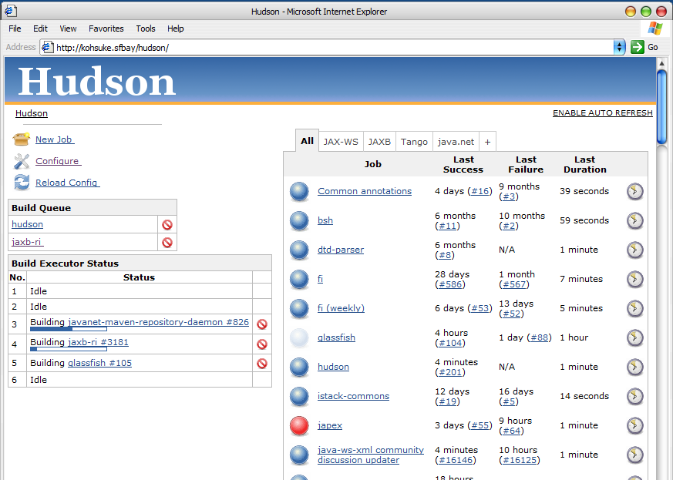Select the All jobs tab
The height and width of the screenshot is (480, 673).
click(x=307, y=141)
